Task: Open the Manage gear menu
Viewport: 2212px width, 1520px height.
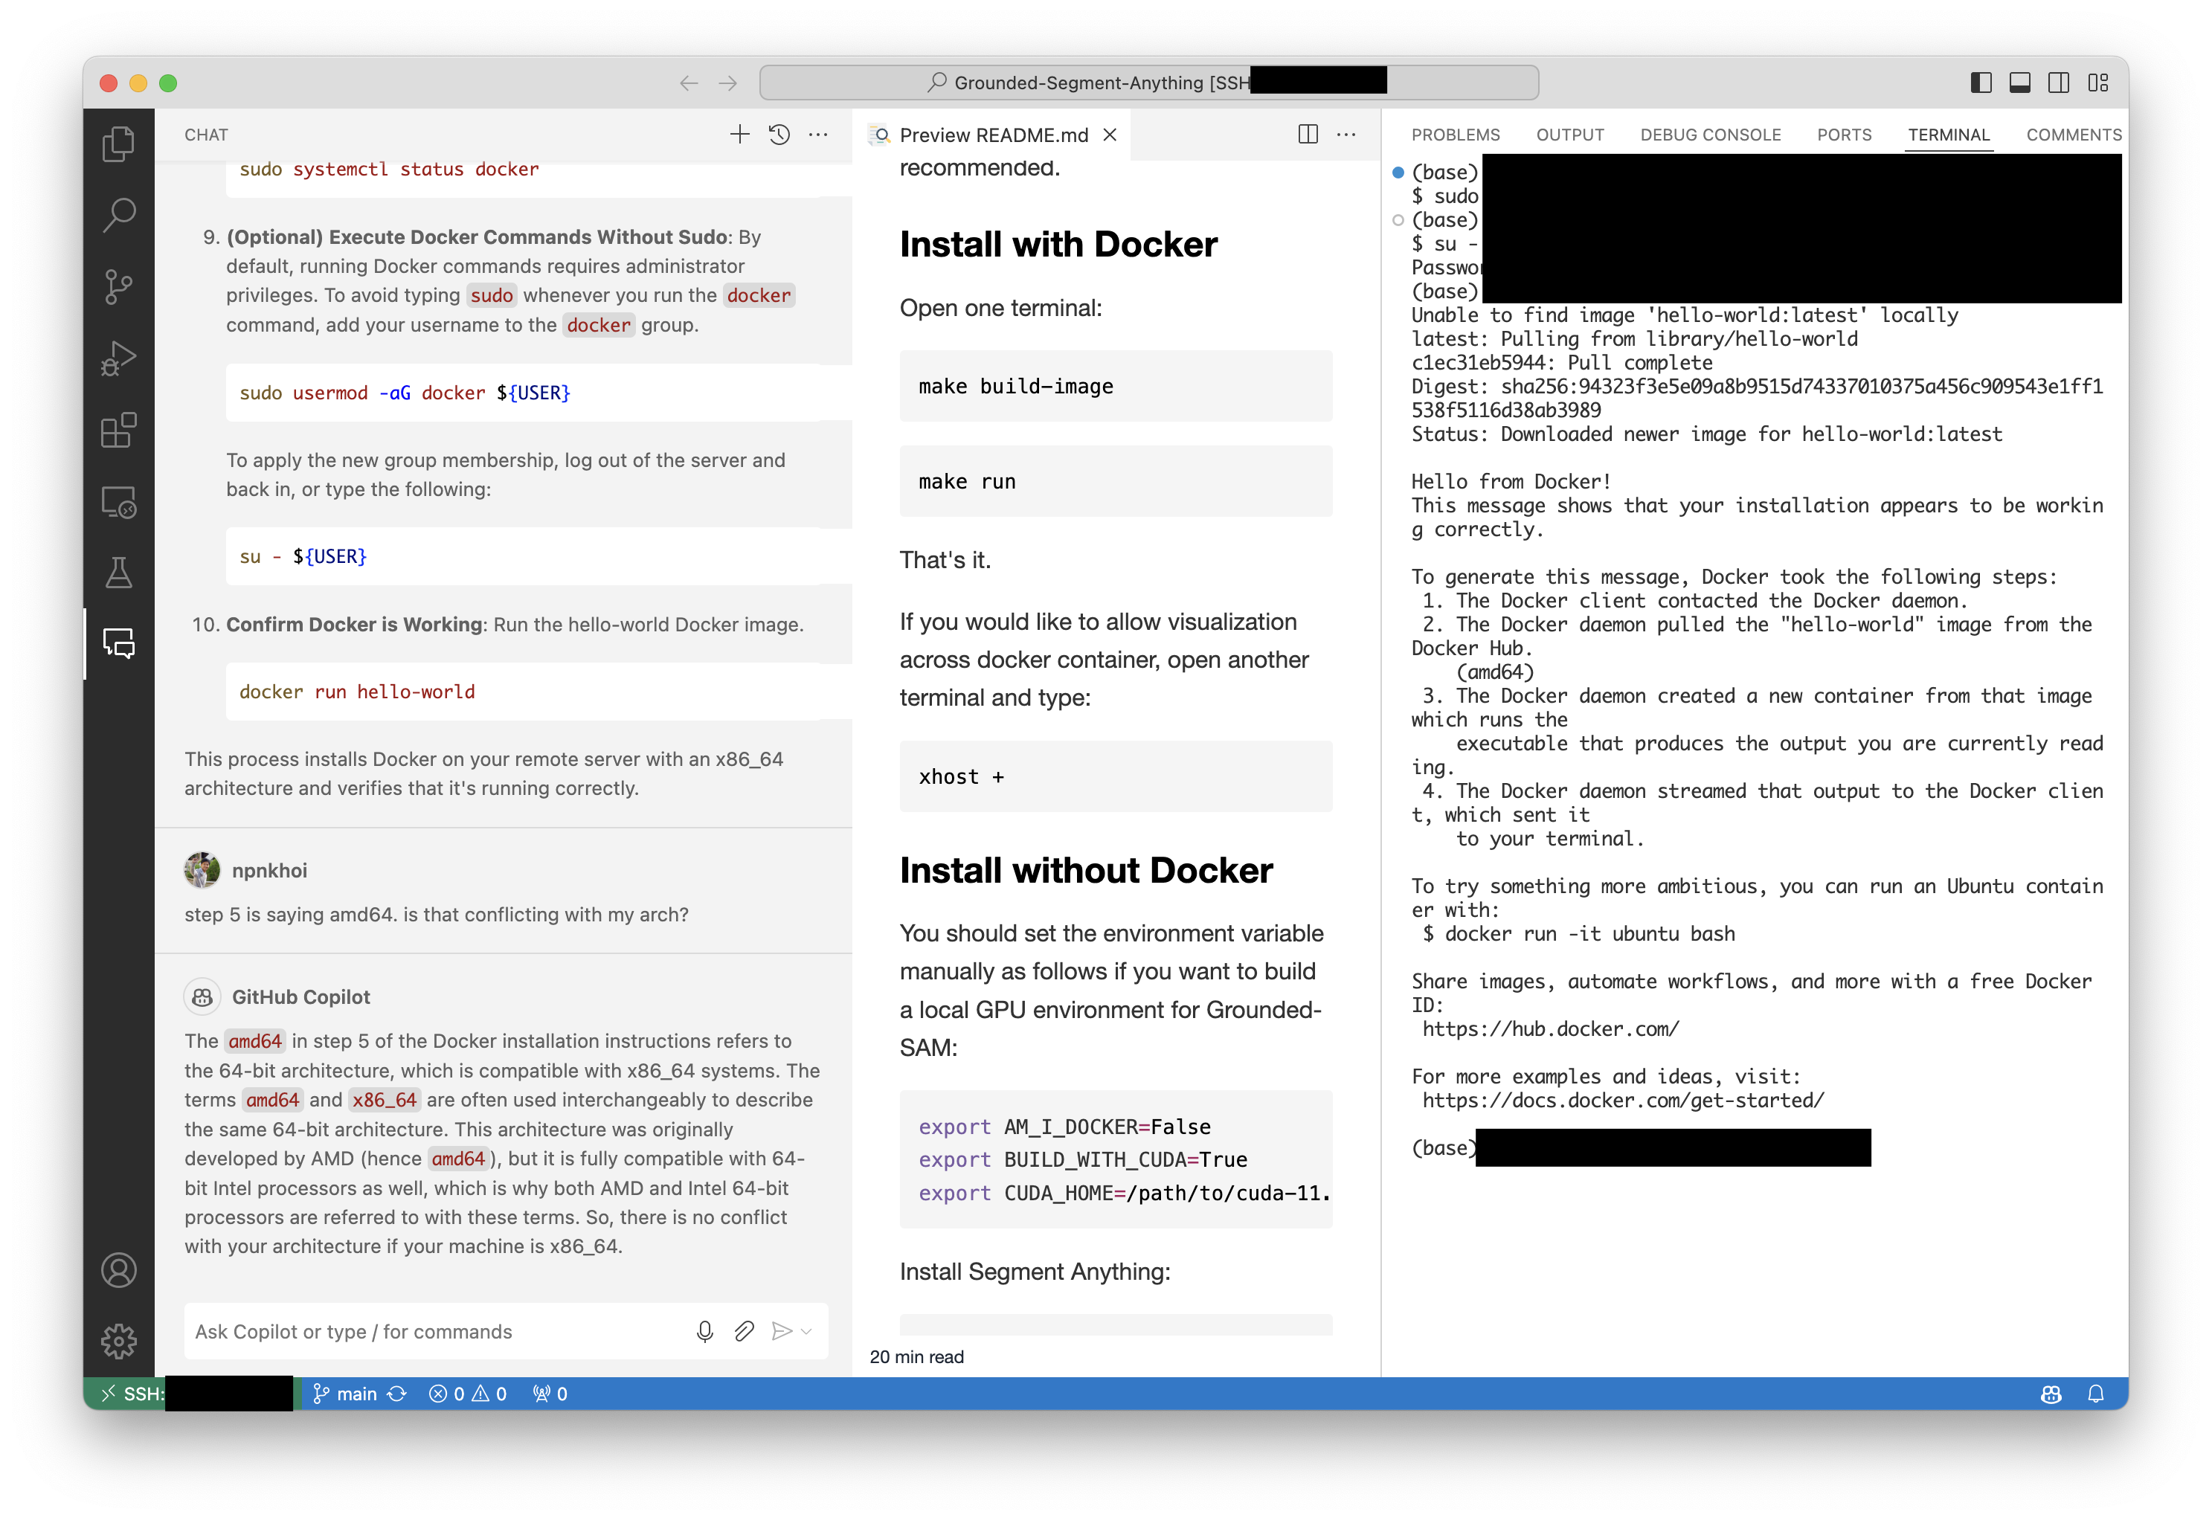Action: click(118, 1341)
